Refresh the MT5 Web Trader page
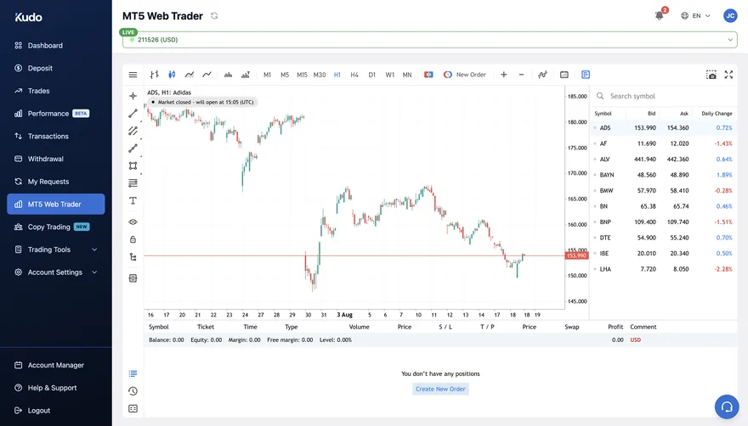 pyautogui.click(x=214, y=16)
